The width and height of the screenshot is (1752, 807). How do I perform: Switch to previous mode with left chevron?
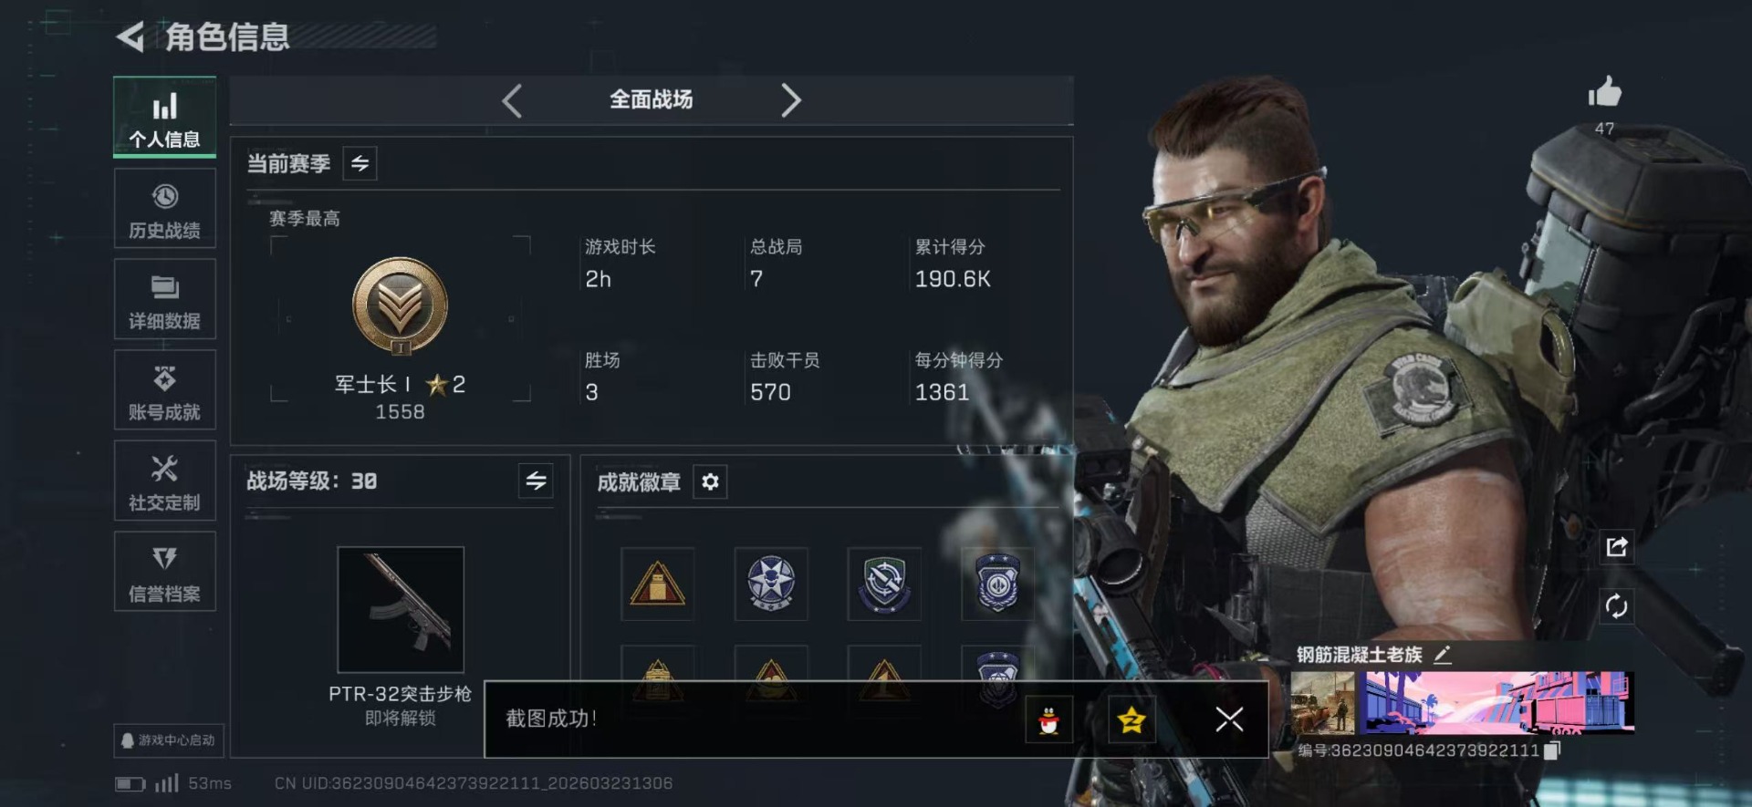coord(512,100)
